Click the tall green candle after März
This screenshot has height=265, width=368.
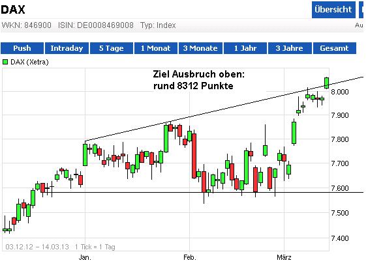click(x=294, y=133)
